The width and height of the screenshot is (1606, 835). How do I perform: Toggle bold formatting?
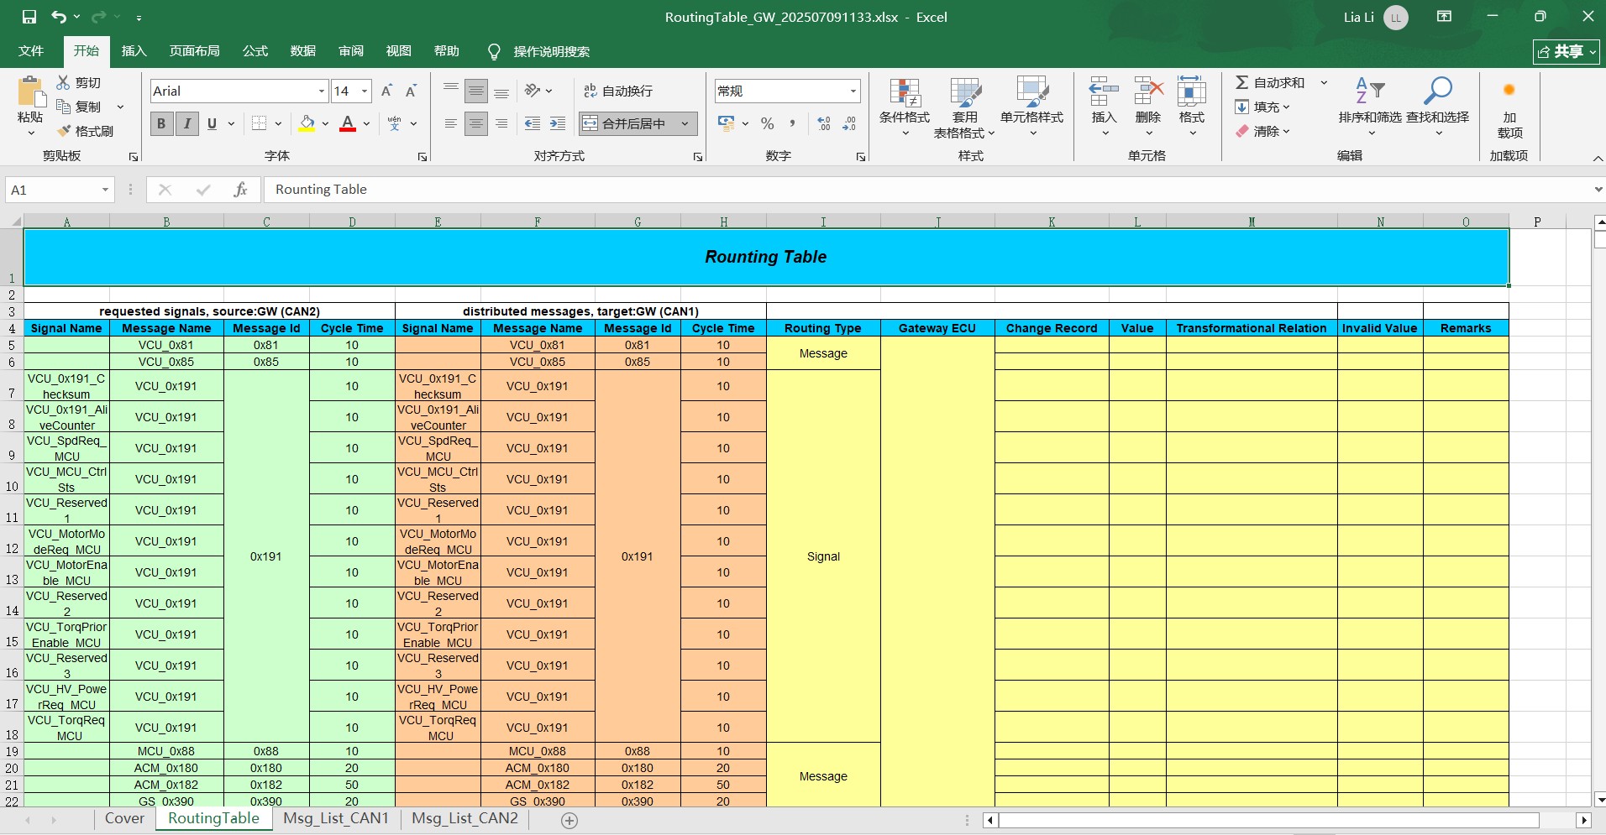point(161,124)
